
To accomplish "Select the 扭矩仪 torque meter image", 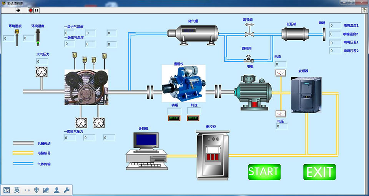I will (183, 85).
